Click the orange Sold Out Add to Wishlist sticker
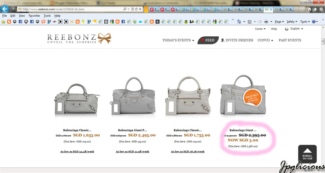This screenshot has width=325, height=173. click(252, 98)
